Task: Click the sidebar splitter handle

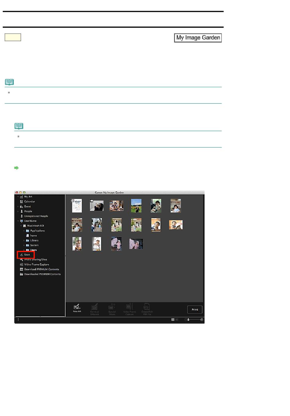Action: tap(65, 256)
